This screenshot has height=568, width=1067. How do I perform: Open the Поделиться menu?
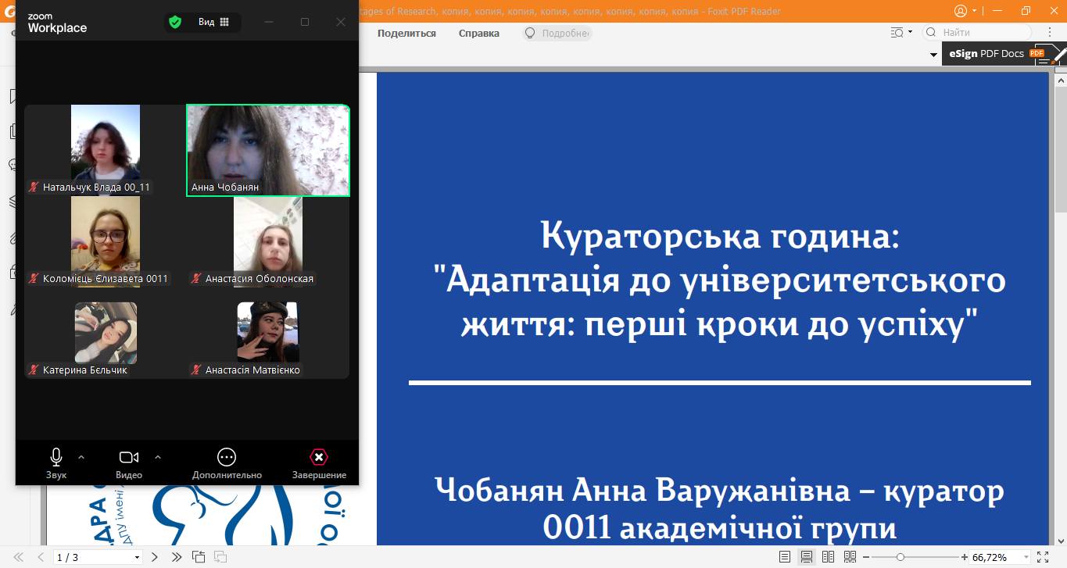(406, 33)
